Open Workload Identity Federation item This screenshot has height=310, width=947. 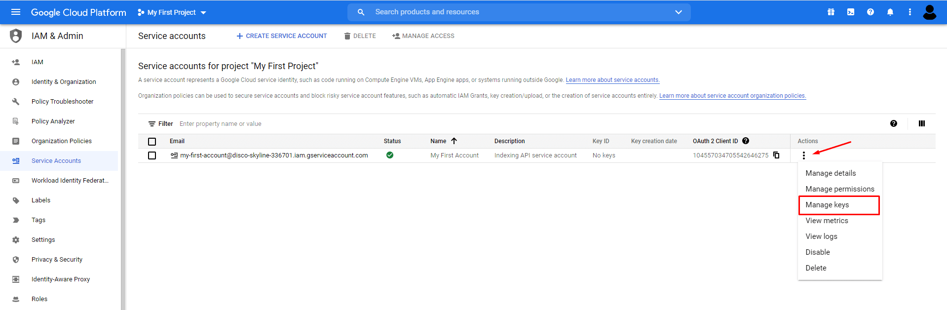click(59, 181)
